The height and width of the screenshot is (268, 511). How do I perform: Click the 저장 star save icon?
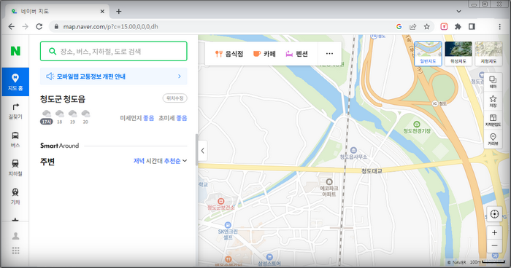[493, 101]
